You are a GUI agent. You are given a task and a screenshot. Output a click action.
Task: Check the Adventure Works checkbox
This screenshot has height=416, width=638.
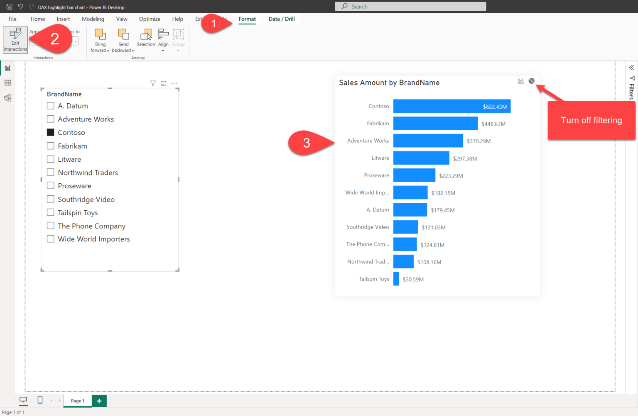point(51,119)
